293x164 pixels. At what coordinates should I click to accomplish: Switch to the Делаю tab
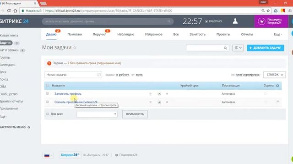pyautogui.click(x=51, y=35)
